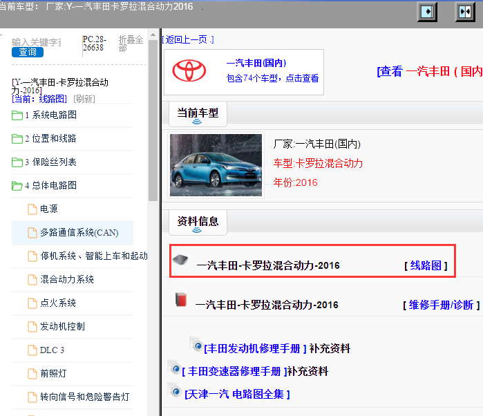Open folder icon for 3 保险丝列表

17,162
